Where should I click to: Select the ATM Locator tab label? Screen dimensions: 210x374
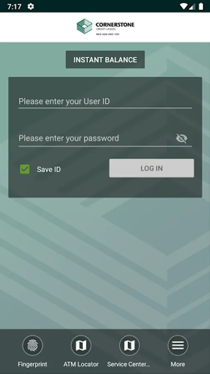[81, 364]
